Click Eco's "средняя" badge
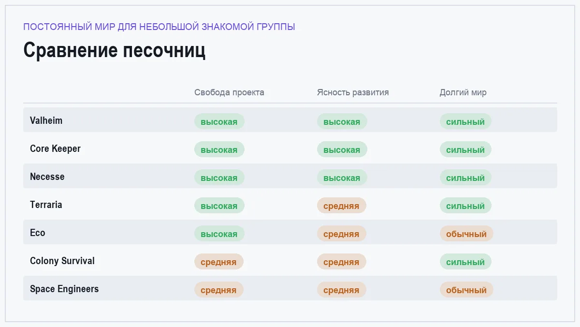Screen dimensions: 580x327 point(341,234)
